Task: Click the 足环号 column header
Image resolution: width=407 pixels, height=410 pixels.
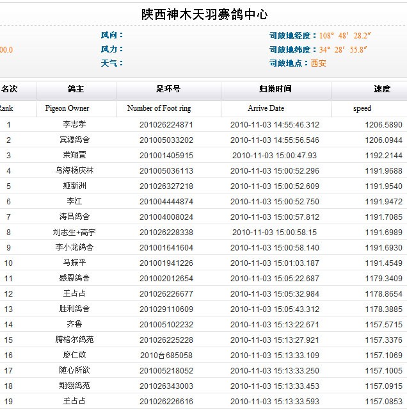Action: coord(168,90)
